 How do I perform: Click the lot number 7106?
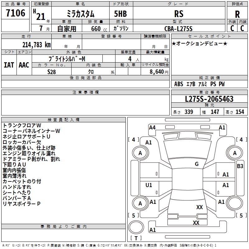click(16, 13)
